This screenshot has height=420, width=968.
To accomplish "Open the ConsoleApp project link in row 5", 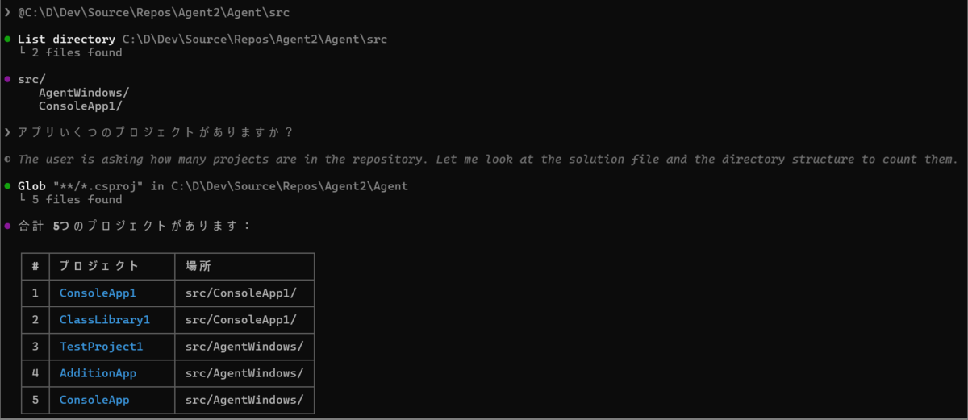I will tap(94, 400).
